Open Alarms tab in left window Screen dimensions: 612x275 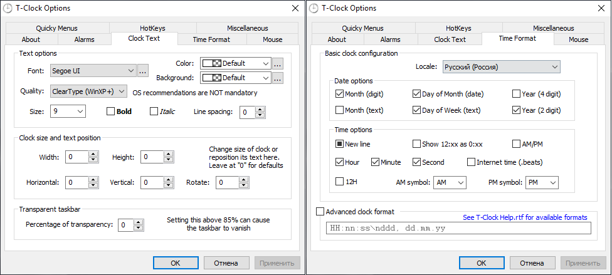pos(84,39)
